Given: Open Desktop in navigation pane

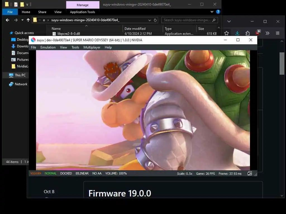Looking at the screenshot, I should 20,40.
